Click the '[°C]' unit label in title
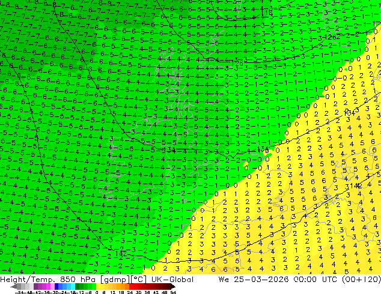 139,280
